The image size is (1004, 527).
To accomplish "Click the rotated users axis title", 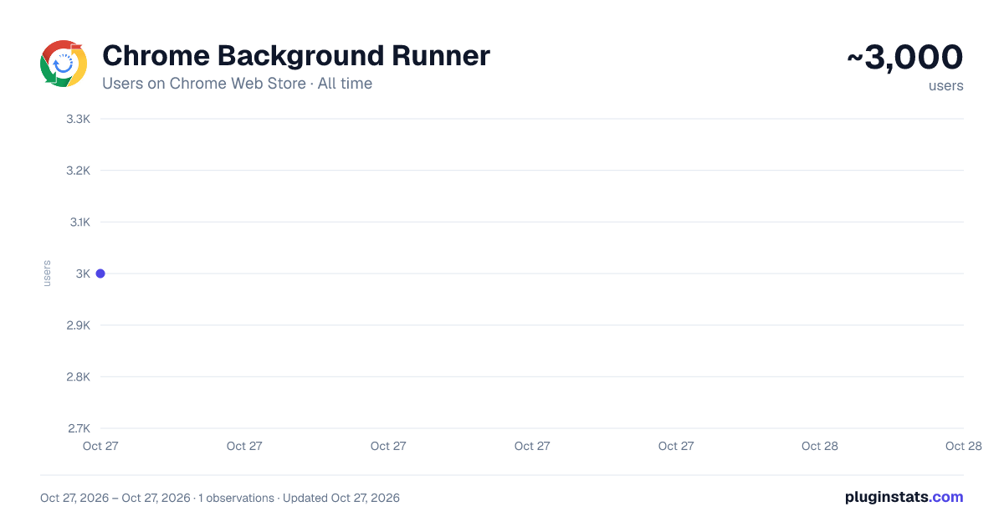I will coord(47,274).
